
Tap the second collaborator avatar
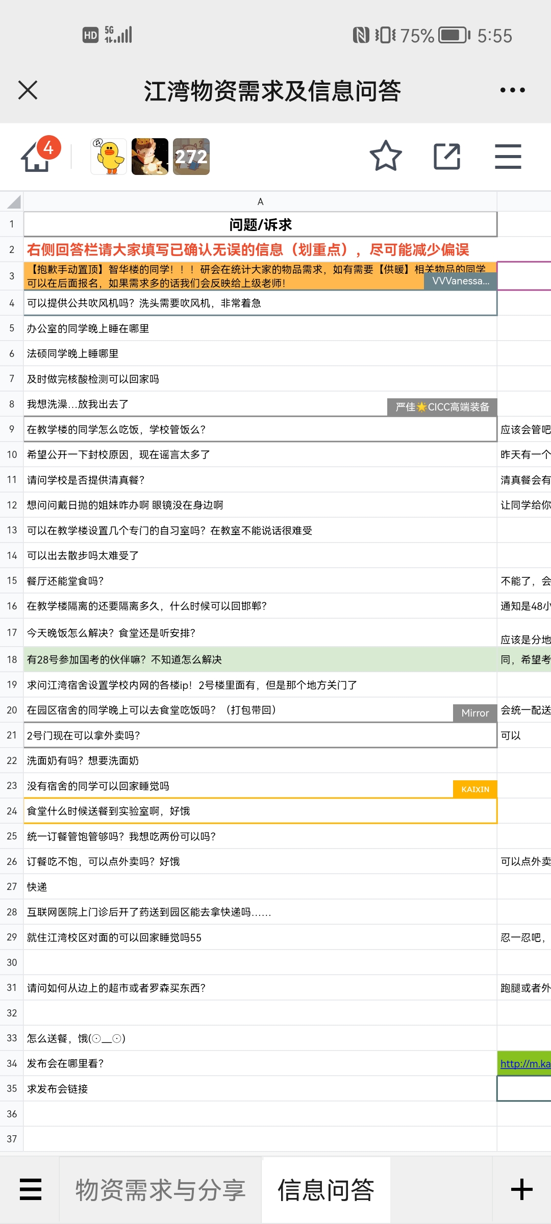[x=150, y=157]
